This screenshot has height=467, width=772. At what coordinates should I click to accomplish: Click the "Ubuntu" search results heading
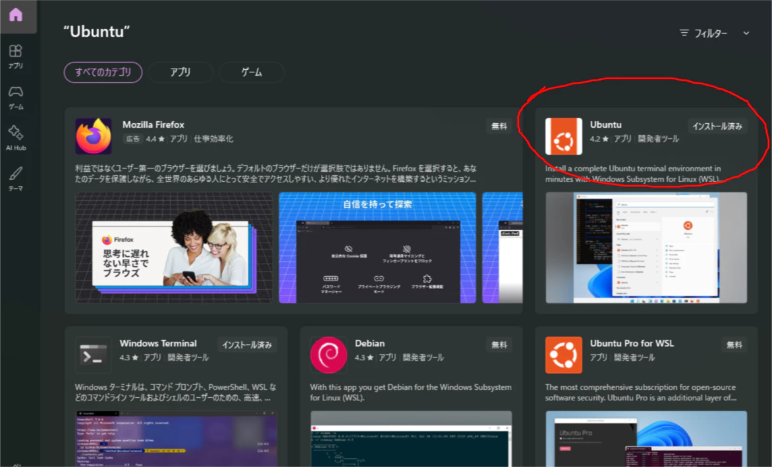pos(96,32)
